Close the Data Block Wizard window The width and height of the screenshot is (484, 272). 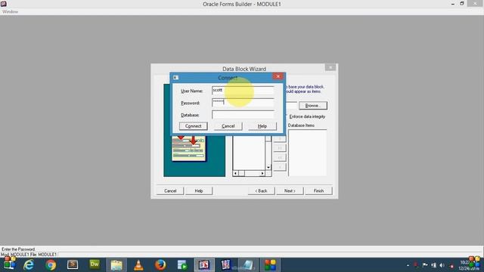point(330,67)
